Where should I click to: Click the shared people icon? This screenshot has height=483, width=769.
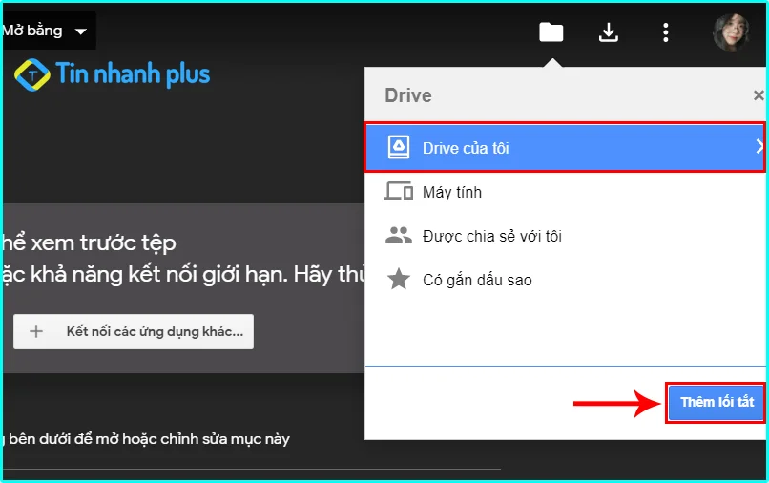(x=399, y=236)
